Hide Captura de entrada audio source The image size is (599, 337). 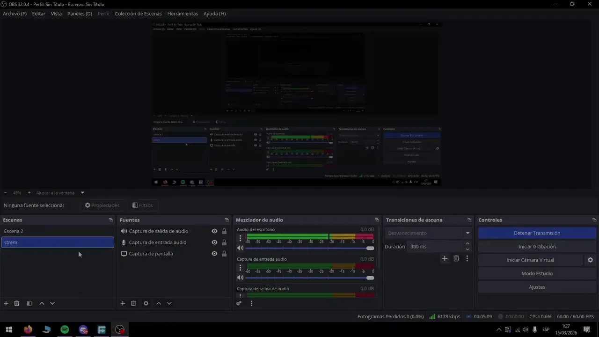tap(214, 242)
